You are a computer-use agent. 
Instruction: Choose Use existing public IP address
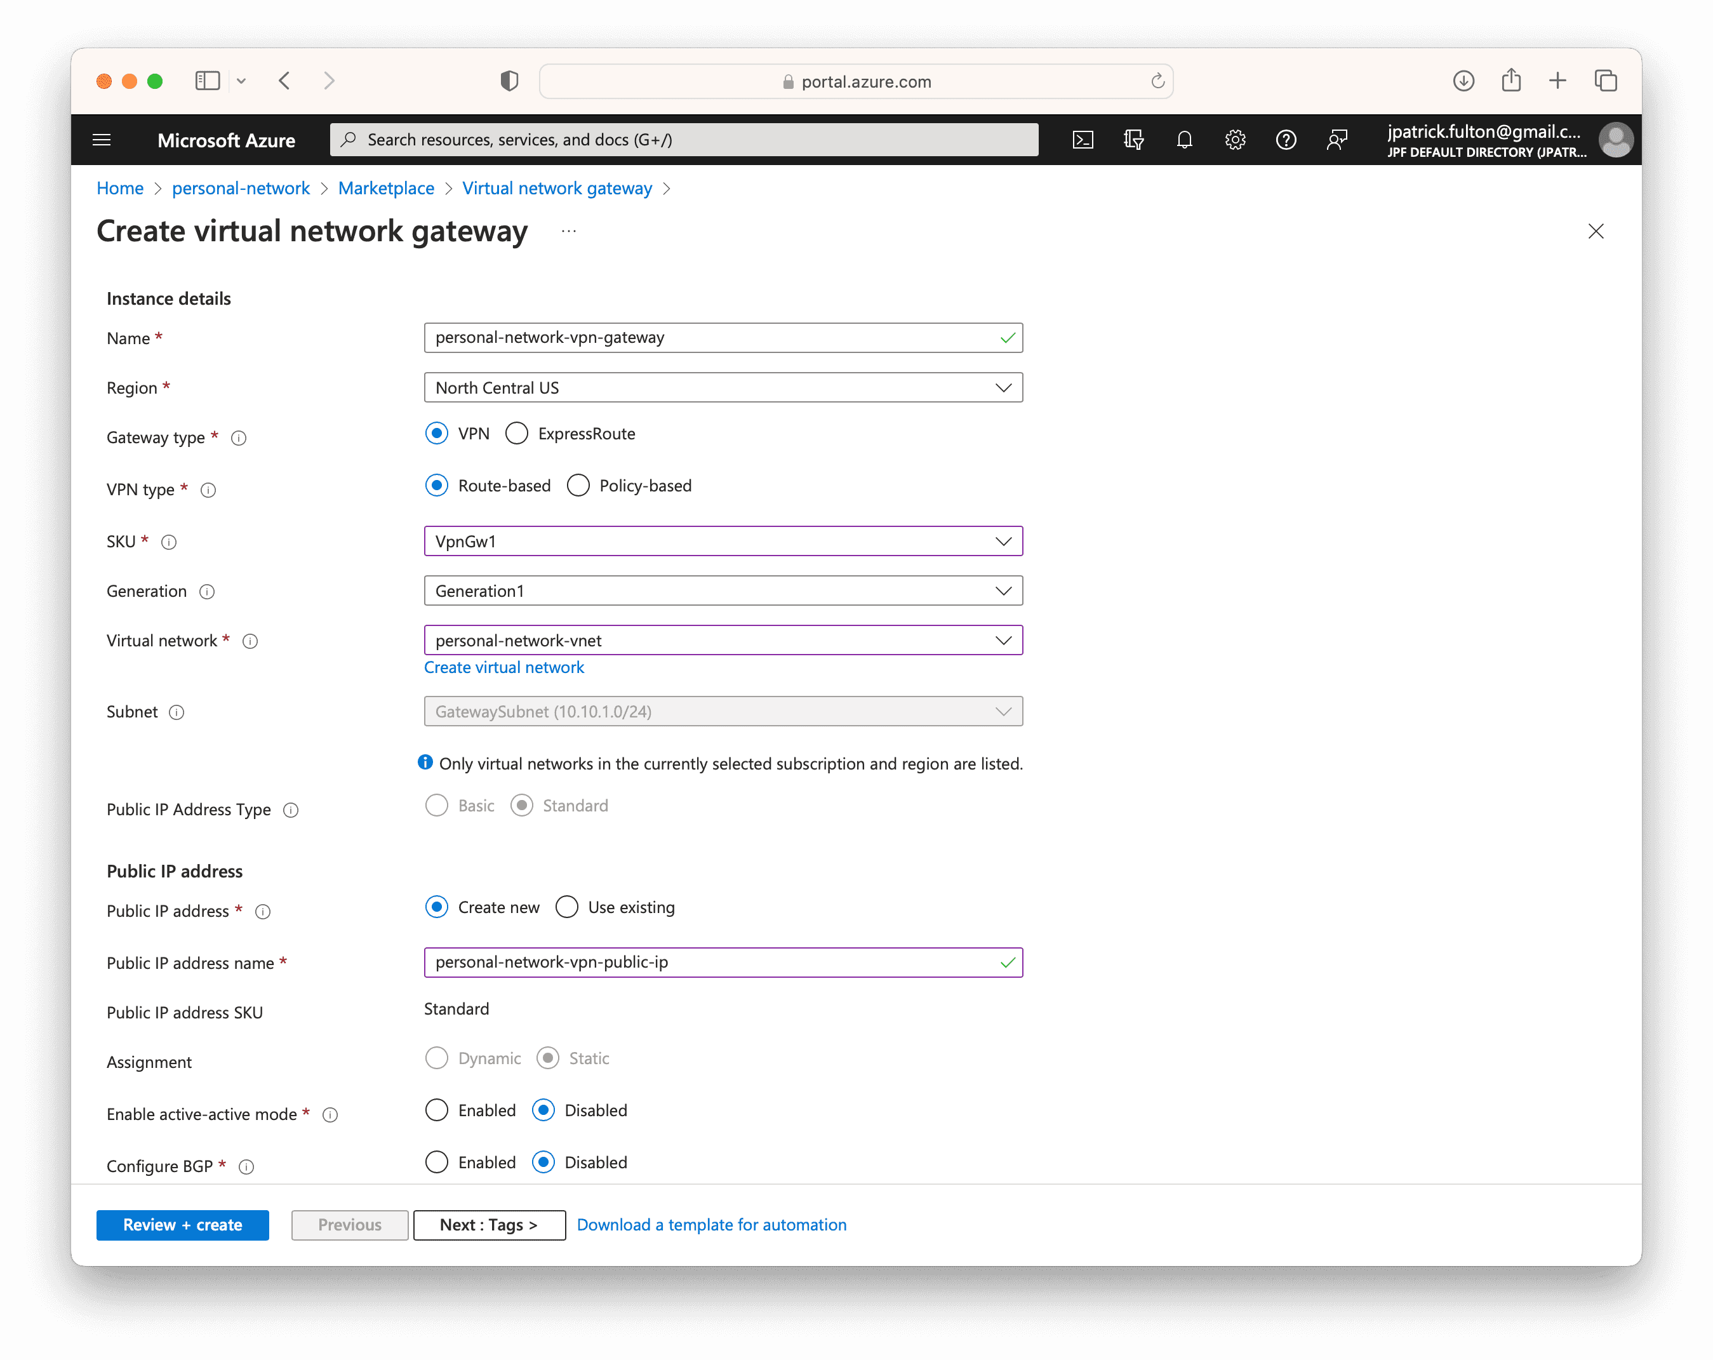tap(567, 907)
